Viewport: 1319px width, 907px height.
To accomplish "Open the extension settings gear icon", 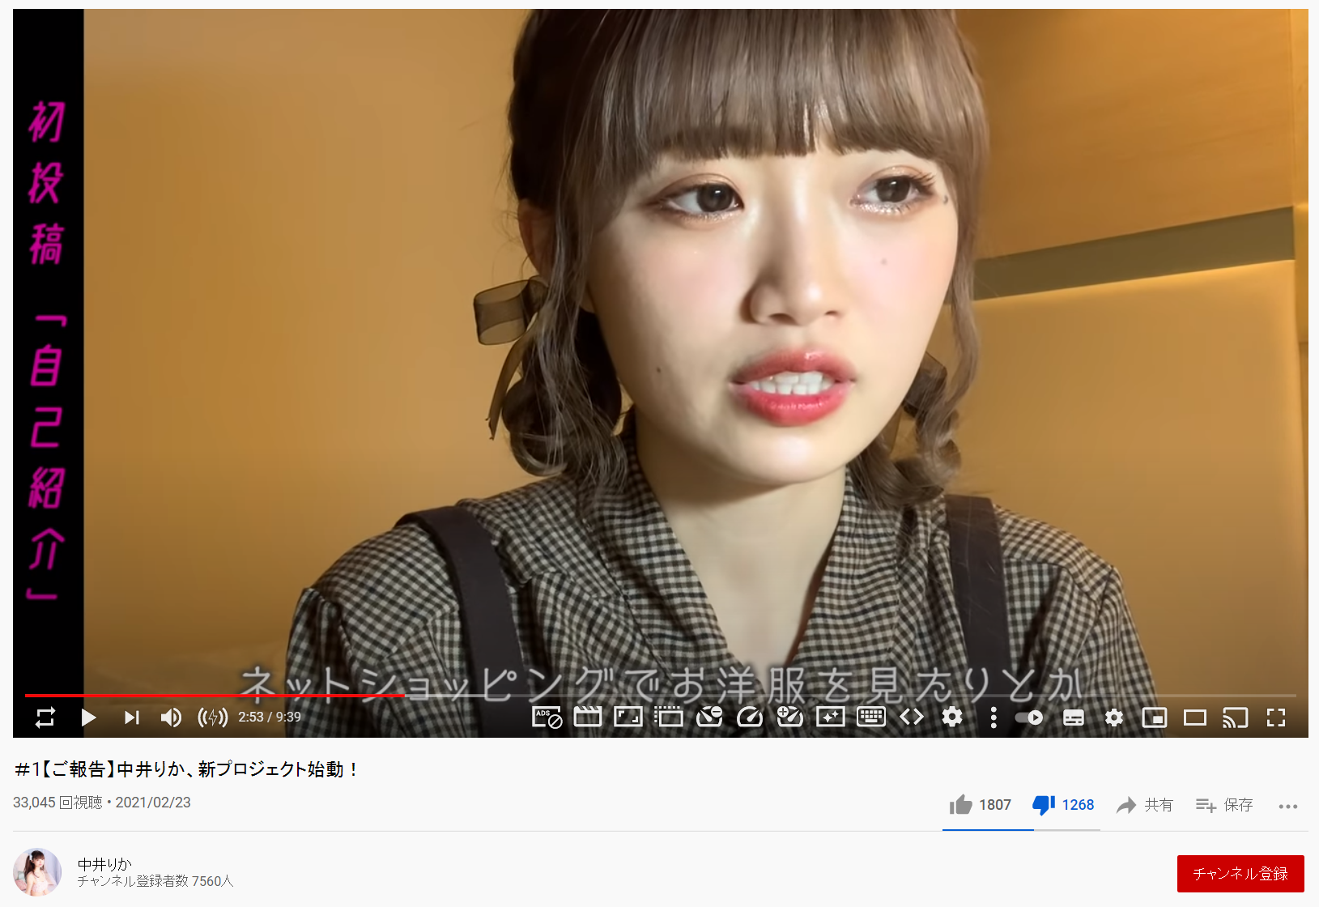I will pos(952,717).
